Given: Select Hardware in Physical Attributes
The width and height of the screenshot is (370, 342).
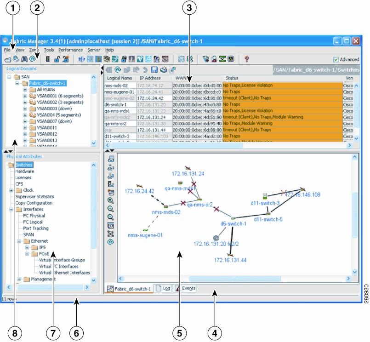Looking at the screenshot, I should coord(25,171).
